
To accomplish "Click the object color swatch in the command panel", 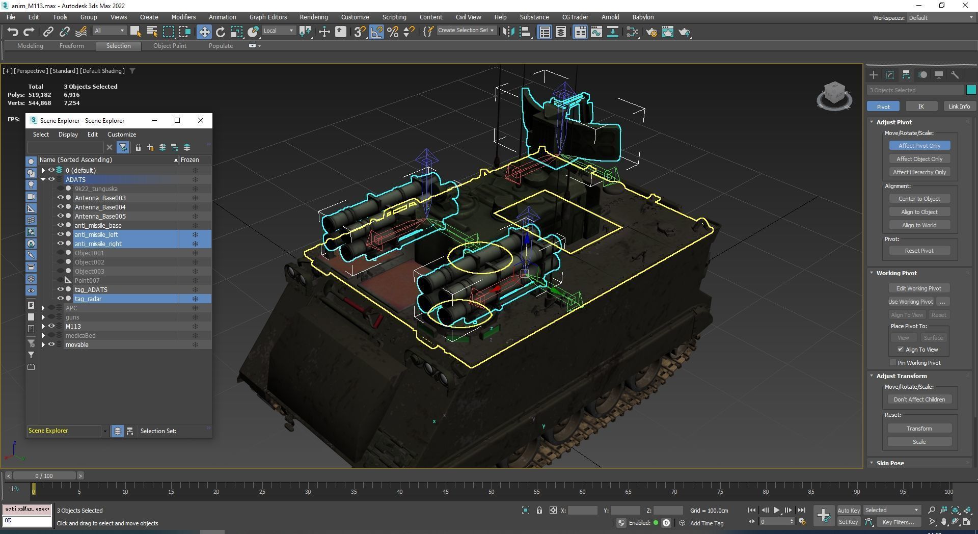I will click(971, 90).
